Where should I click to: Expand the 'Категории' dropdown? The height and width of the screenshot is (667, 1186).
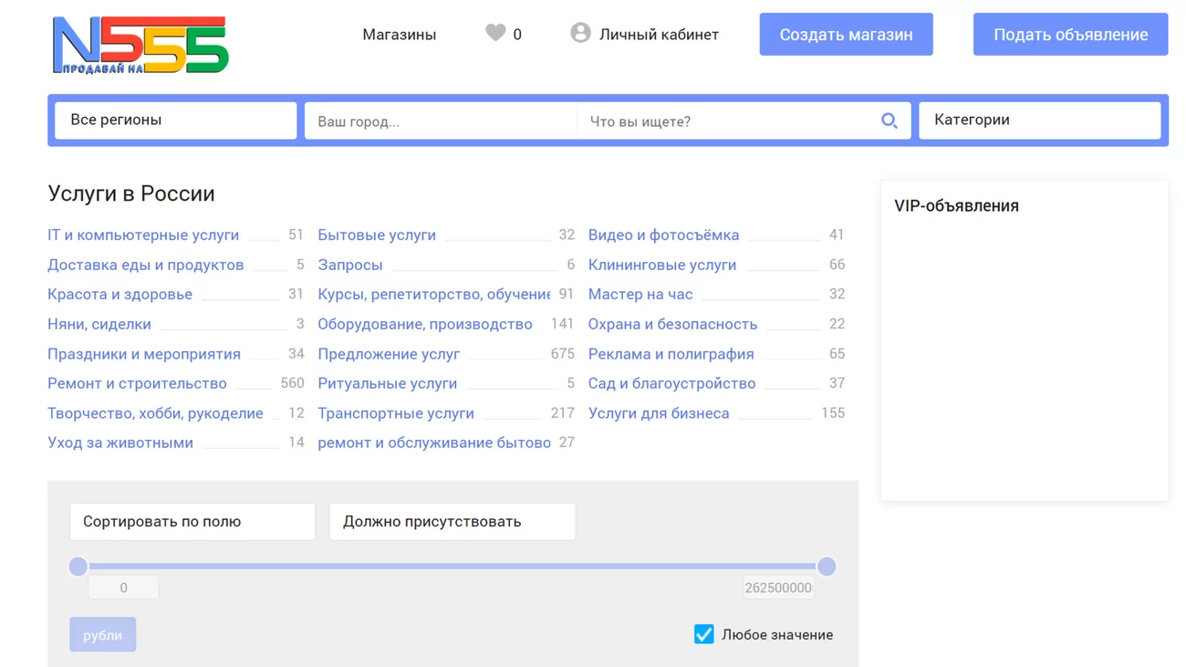[1039, 120]
